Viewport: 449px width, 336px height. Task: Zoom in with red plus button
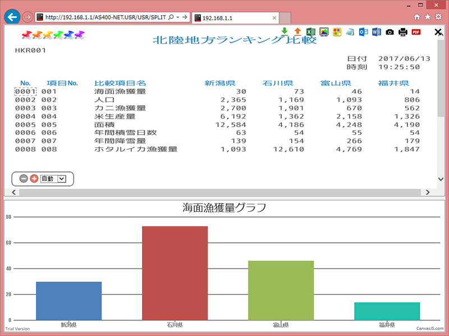(34, 179)
